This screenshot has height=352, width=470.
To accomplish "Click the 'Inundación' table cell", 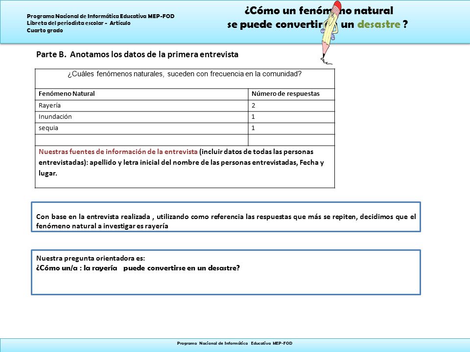I will click(141, 117).
